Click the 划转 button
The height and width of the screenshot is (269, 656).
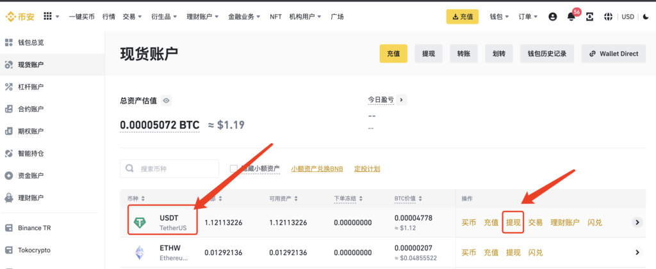pos(499,54)
